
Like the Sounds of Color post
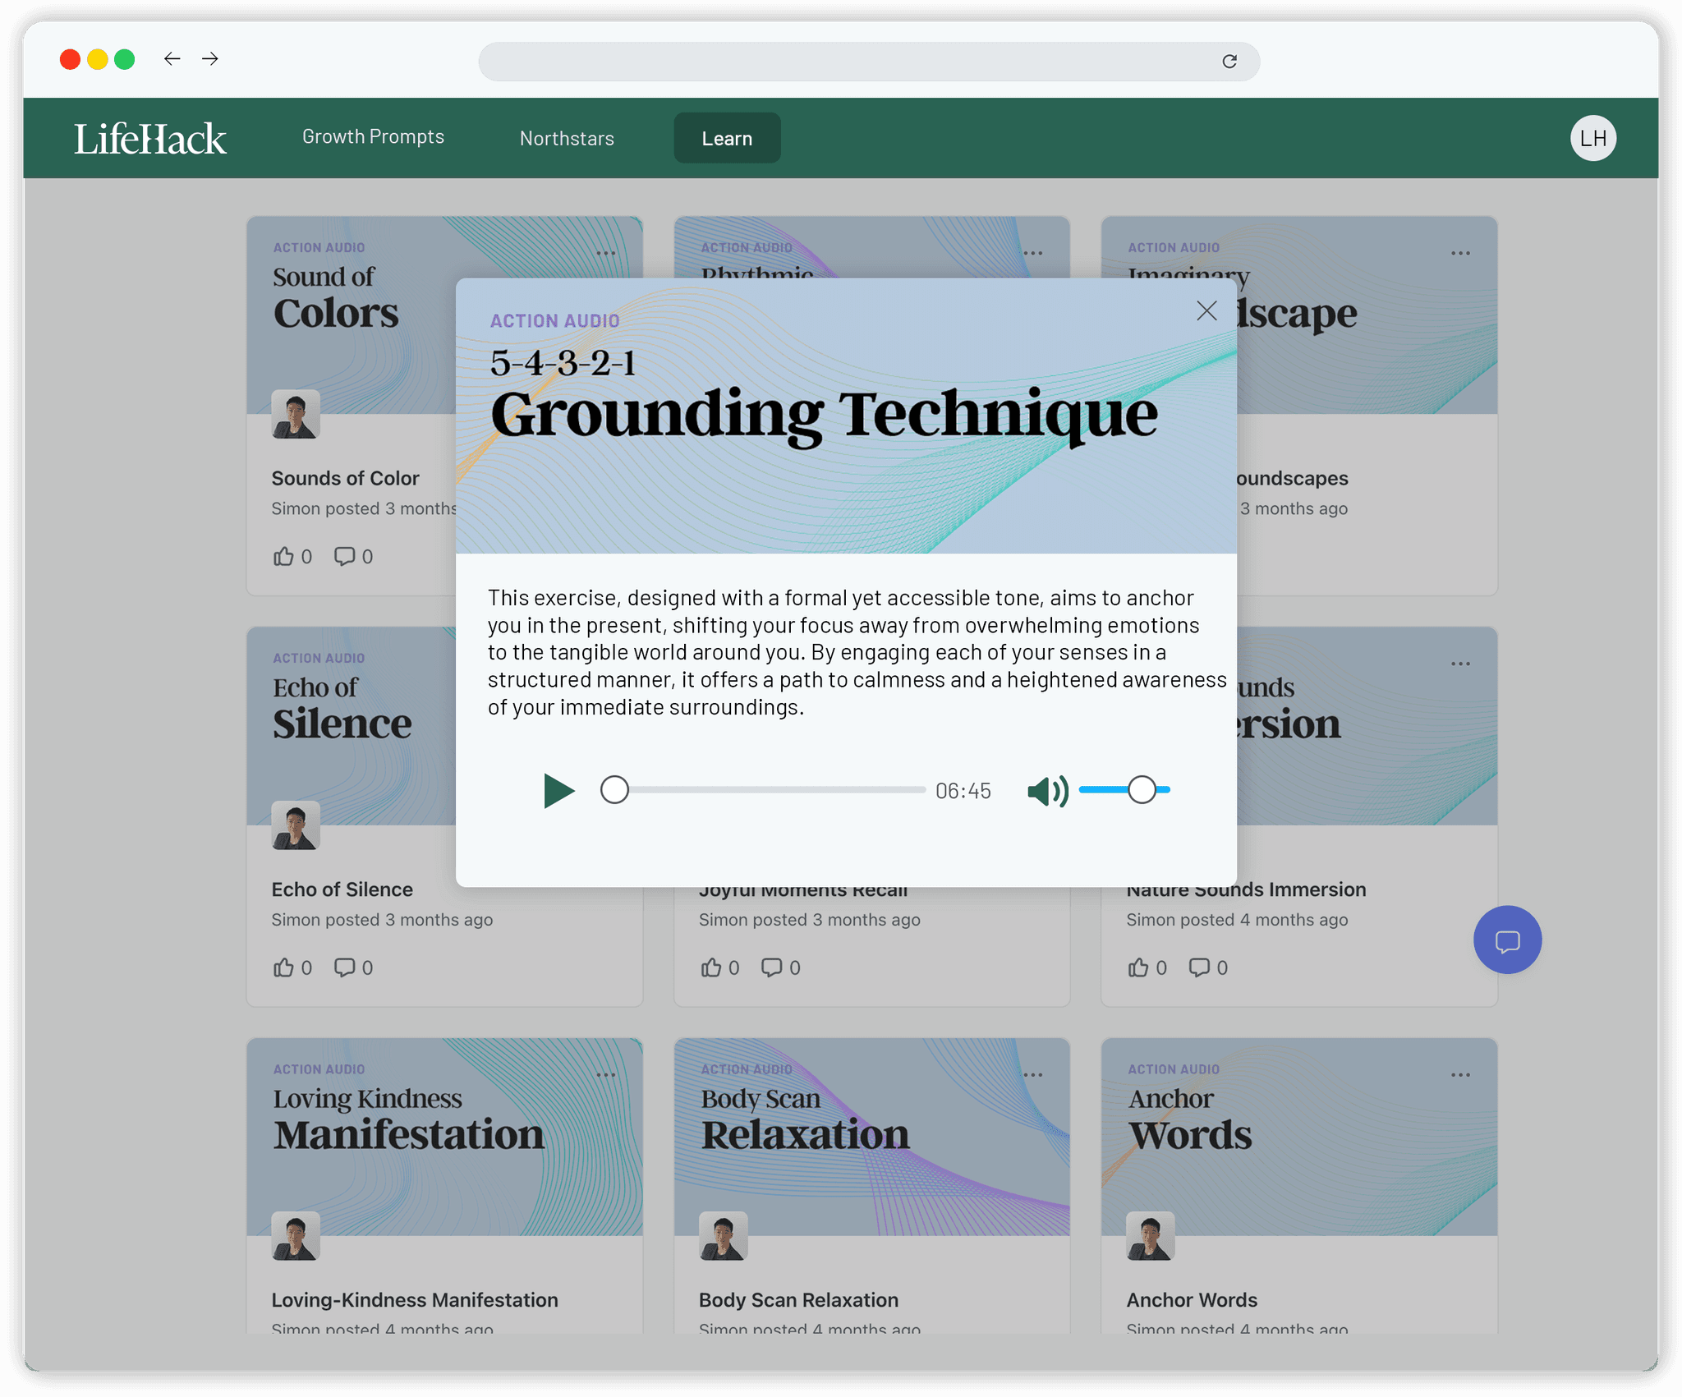[284, 557]
